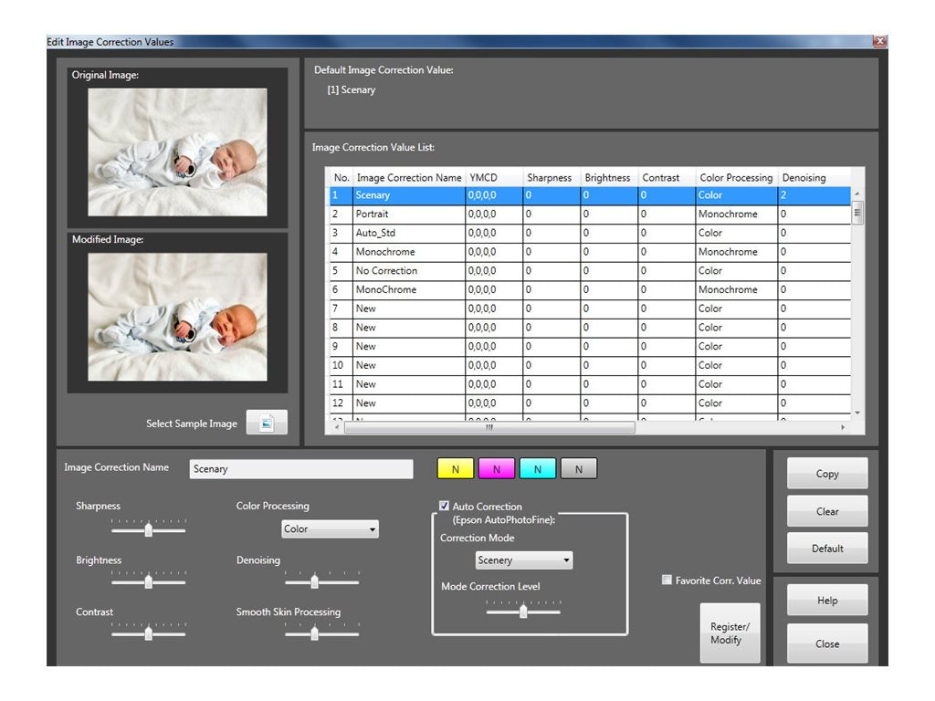The width and height of the screenshot is (935, 701).
Task: Select the Portrait row in correction list
Action: point(590,214)
